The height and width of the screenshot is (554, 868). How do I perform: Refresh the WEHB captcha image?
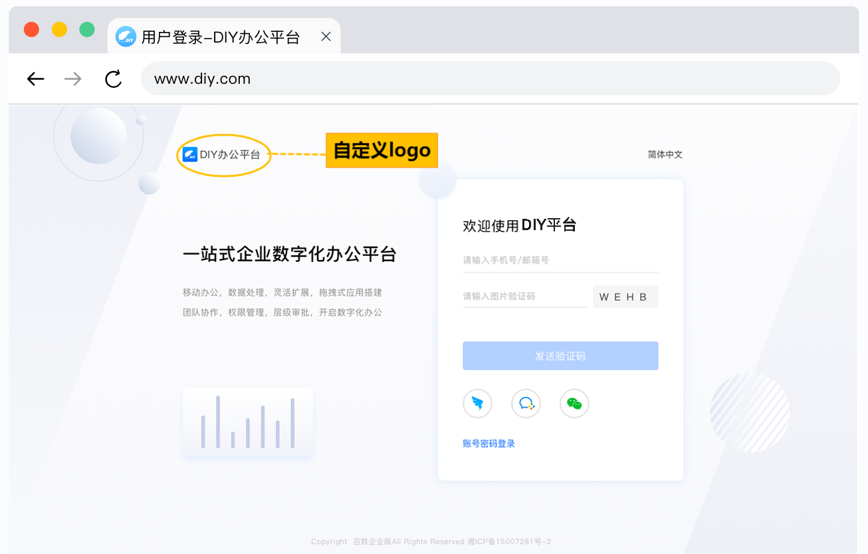[625, 297]
